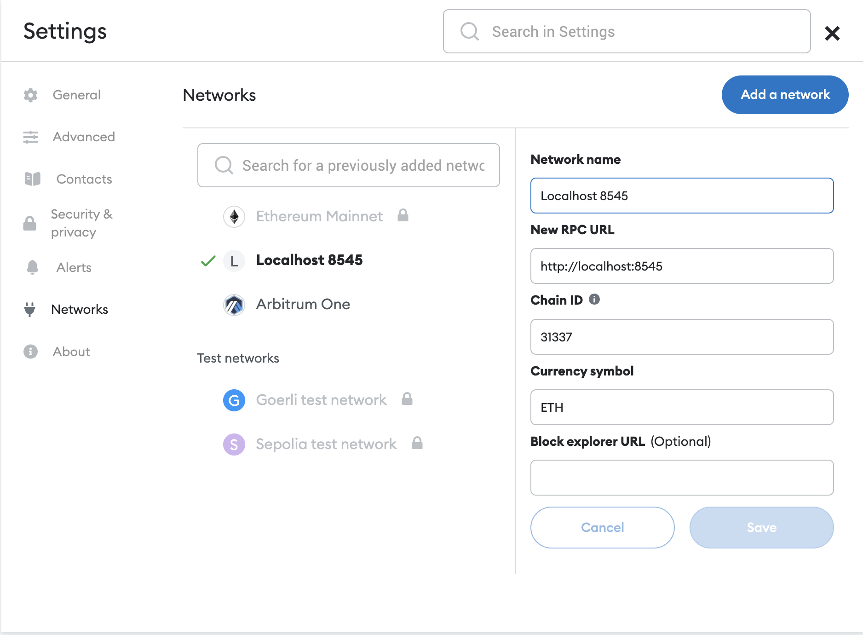Click the Chain ID input field
Viewport: 863px width, 635px height.
[x=682, y=337]
